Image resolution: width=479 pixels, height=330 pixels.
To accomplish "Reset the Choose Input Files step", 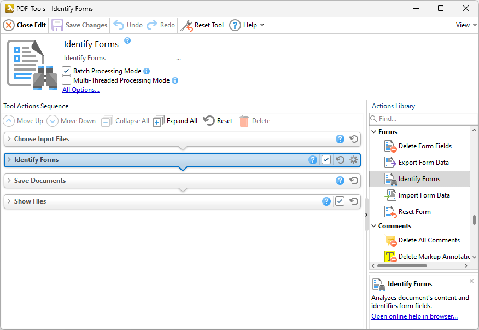I will (x=354, y=139).
